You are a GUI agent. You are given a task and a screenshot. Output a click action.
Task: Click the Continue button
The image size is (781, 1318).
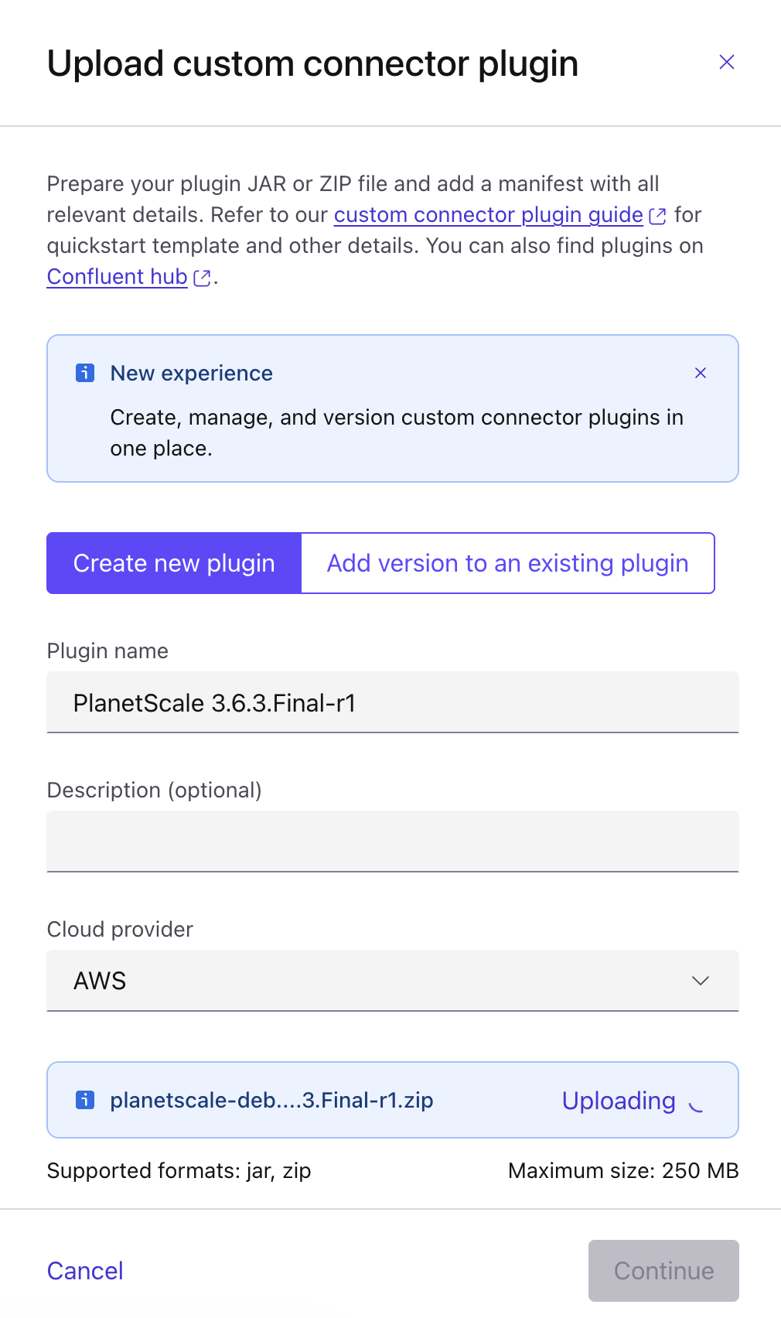click(663, 1271)
